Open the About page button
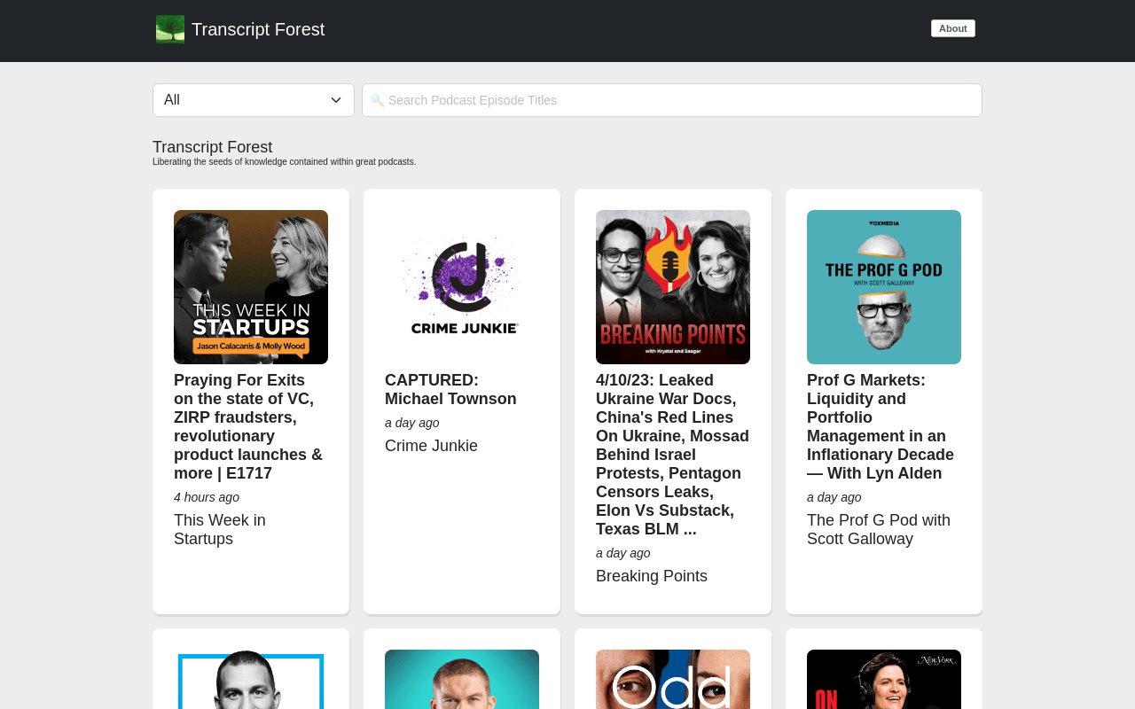The width and height of the screenshot is (1135, 709). click(953, 28)
